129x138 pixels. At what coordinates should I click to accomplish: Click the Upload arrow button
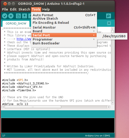coord(11,16)
